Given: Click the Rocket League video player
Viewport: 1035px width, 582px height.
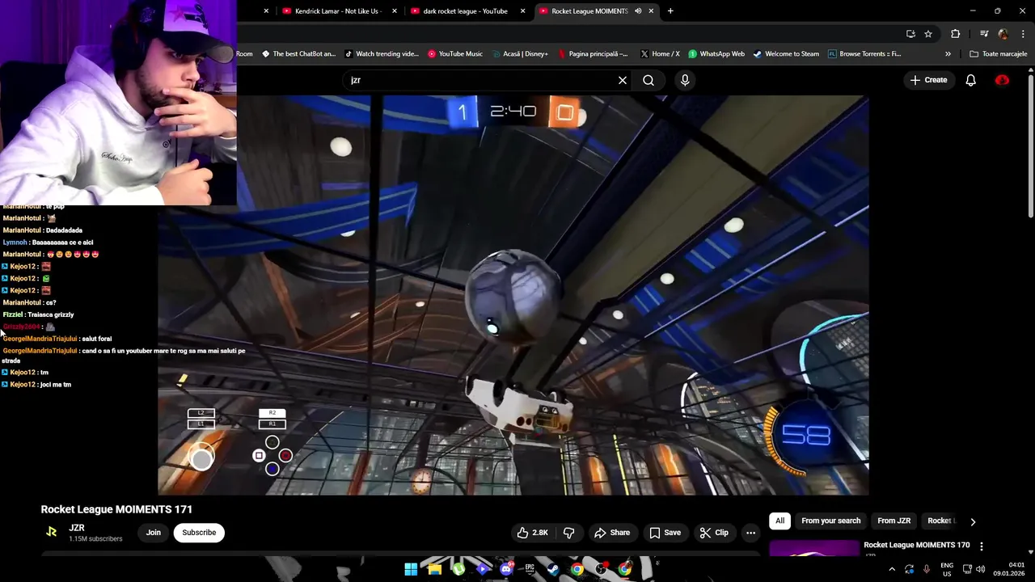Looking at the screenshot, I should point(513,295).
